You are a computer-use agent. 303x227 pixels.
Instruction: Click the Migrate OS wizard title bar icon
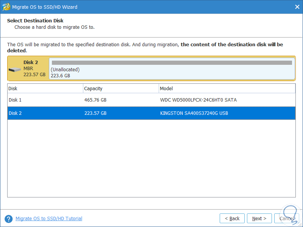pos(6,7)
